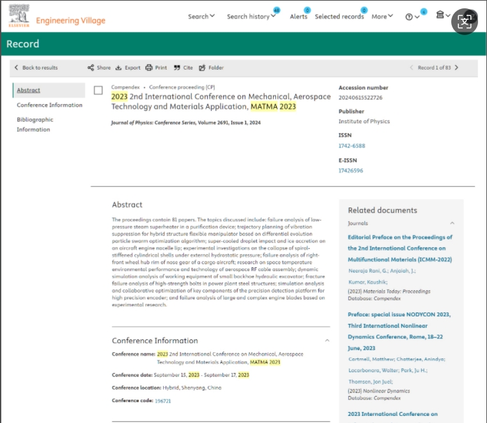This screenshot has width=487, height=423.
Task: Open Preface NODYCON 2023 related document
Action: point(399,331)
